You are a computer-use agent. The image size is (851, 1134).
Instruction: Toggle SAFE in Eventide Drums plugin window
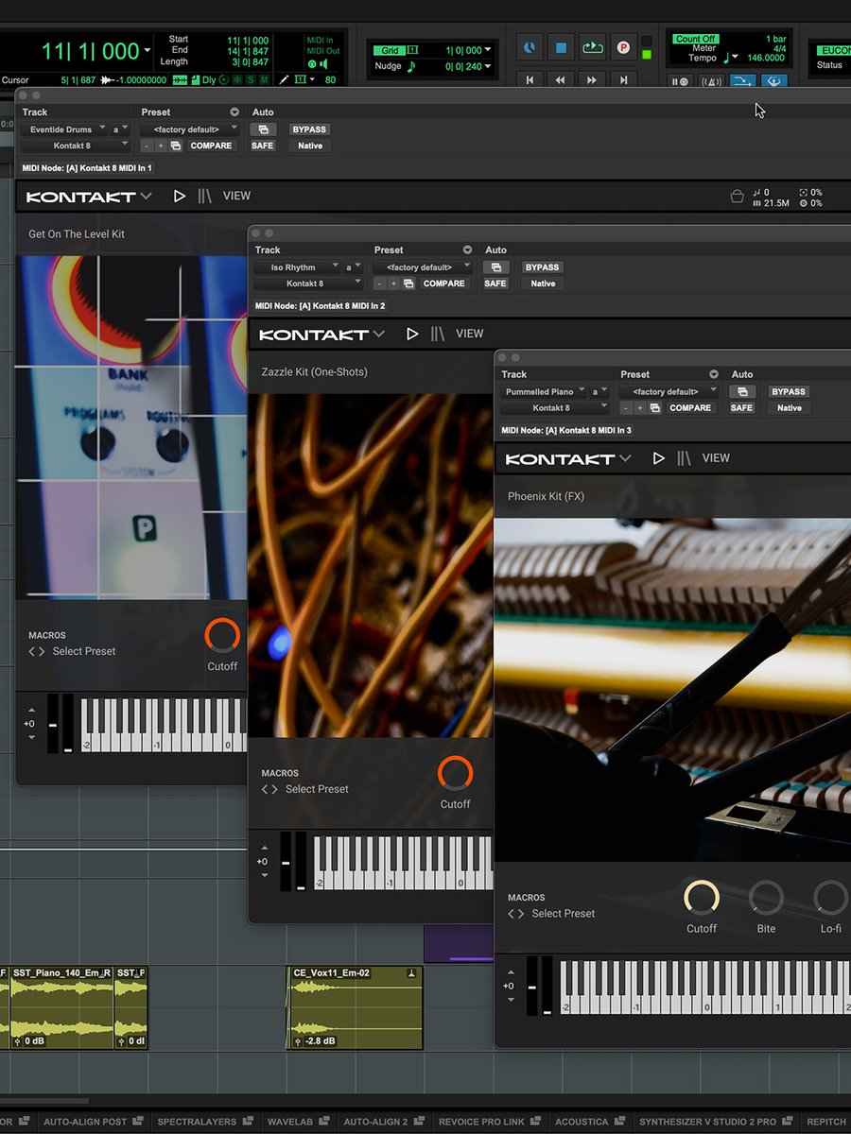pos(263,146)
